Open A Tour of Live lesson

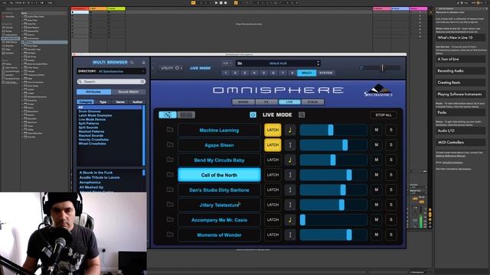(461, 59)
